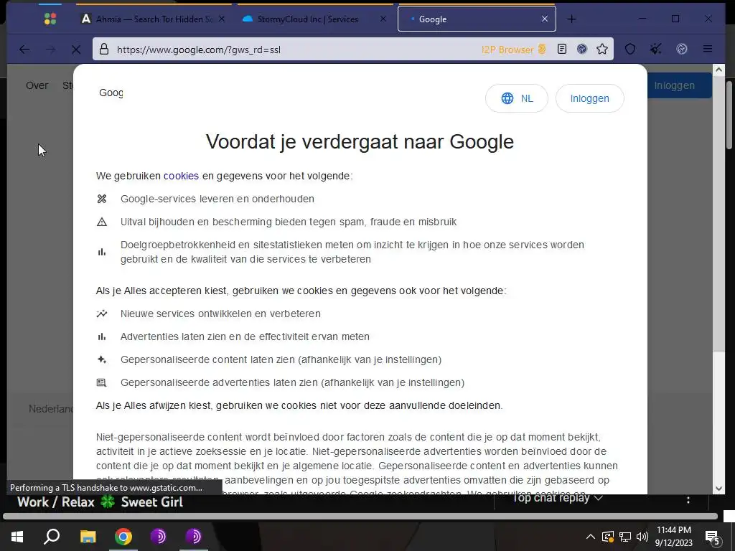Viewport: 735px width, 551px height.
Task: Click the Work / Relax Sweet Girl title
Action: tap(100, 501)
